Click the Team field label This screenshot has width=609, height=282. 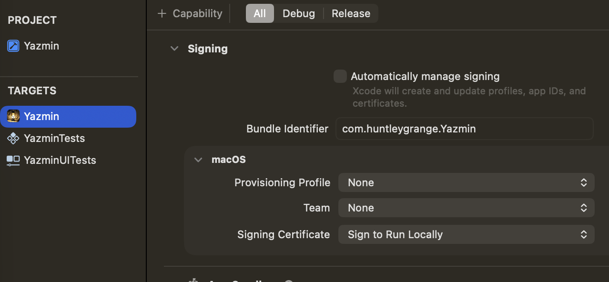tap(316, 208)
